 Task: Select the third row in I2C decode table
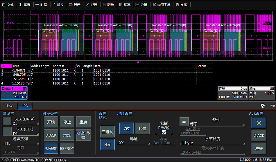pos(58,79)
